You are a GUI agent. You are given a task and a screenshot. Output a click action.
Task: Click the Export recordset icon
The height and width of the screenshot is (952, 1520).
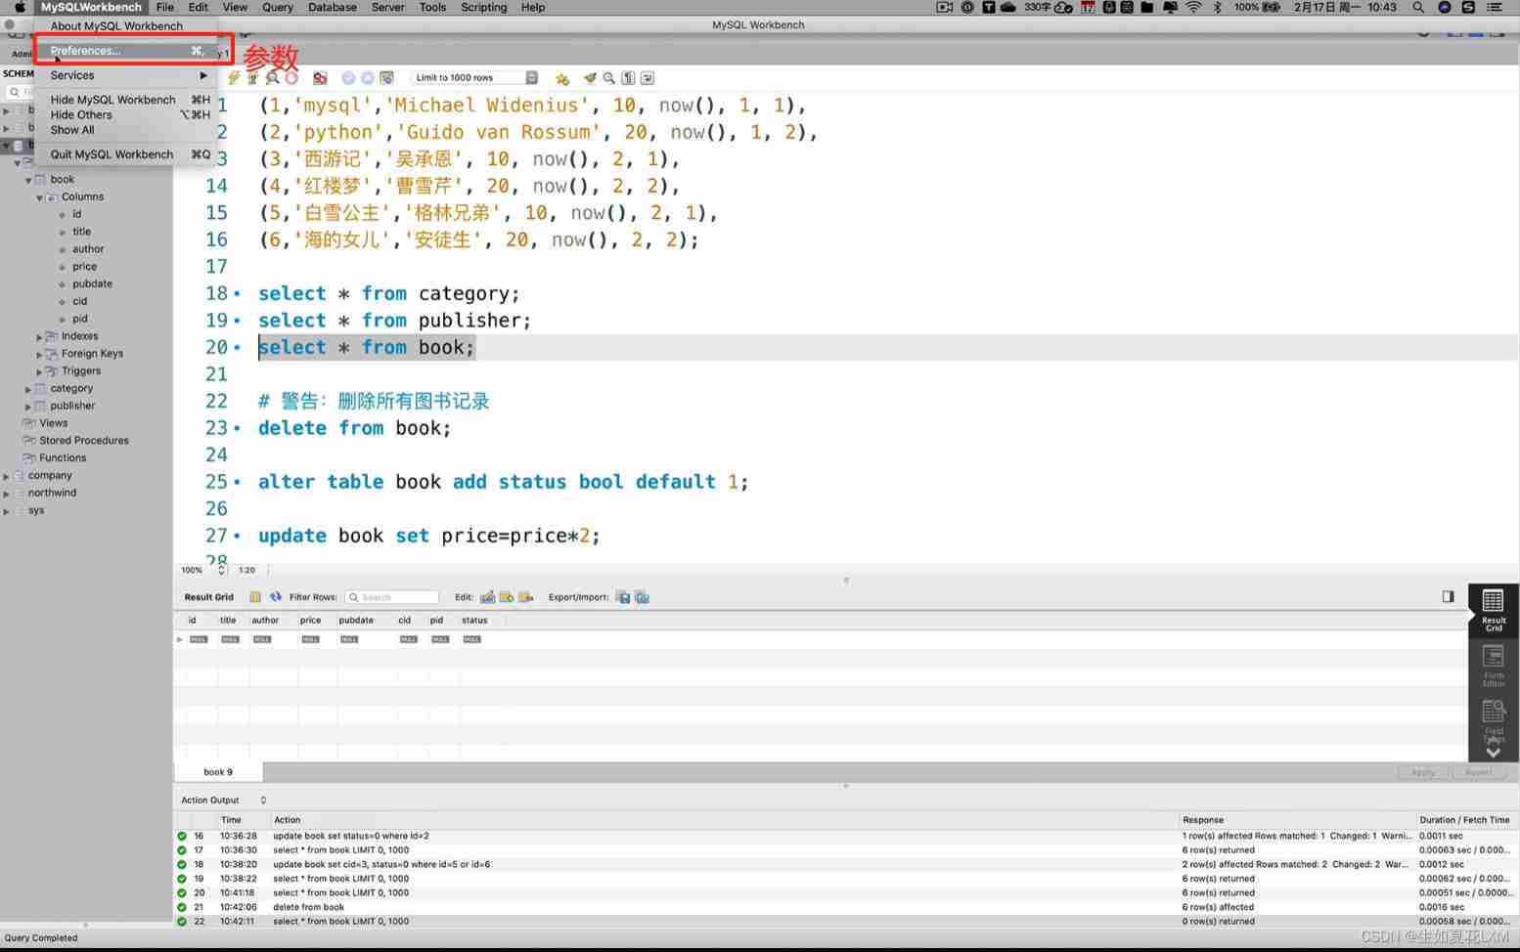(623, 596)
